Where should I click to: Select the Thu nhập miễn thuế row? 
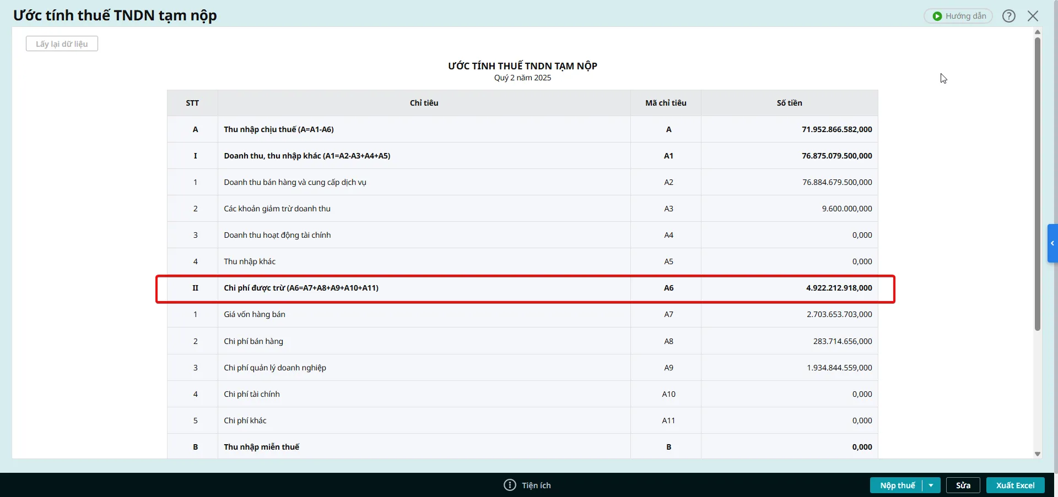pos(522,446)
